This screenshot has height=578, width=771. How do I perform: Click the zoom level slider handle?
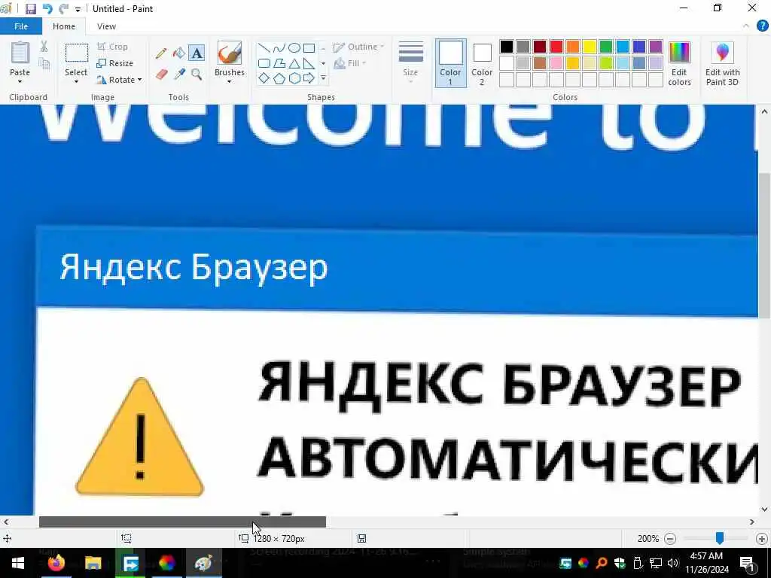coord(720,538)
